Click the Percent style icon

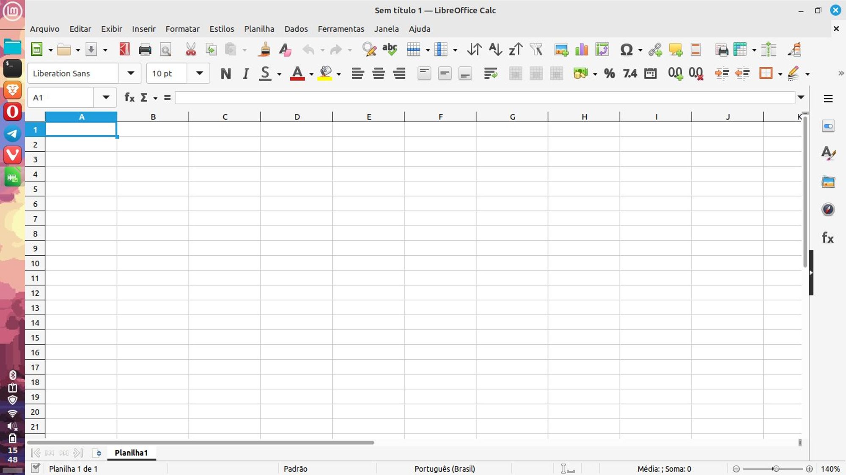(x=609, y=73)
